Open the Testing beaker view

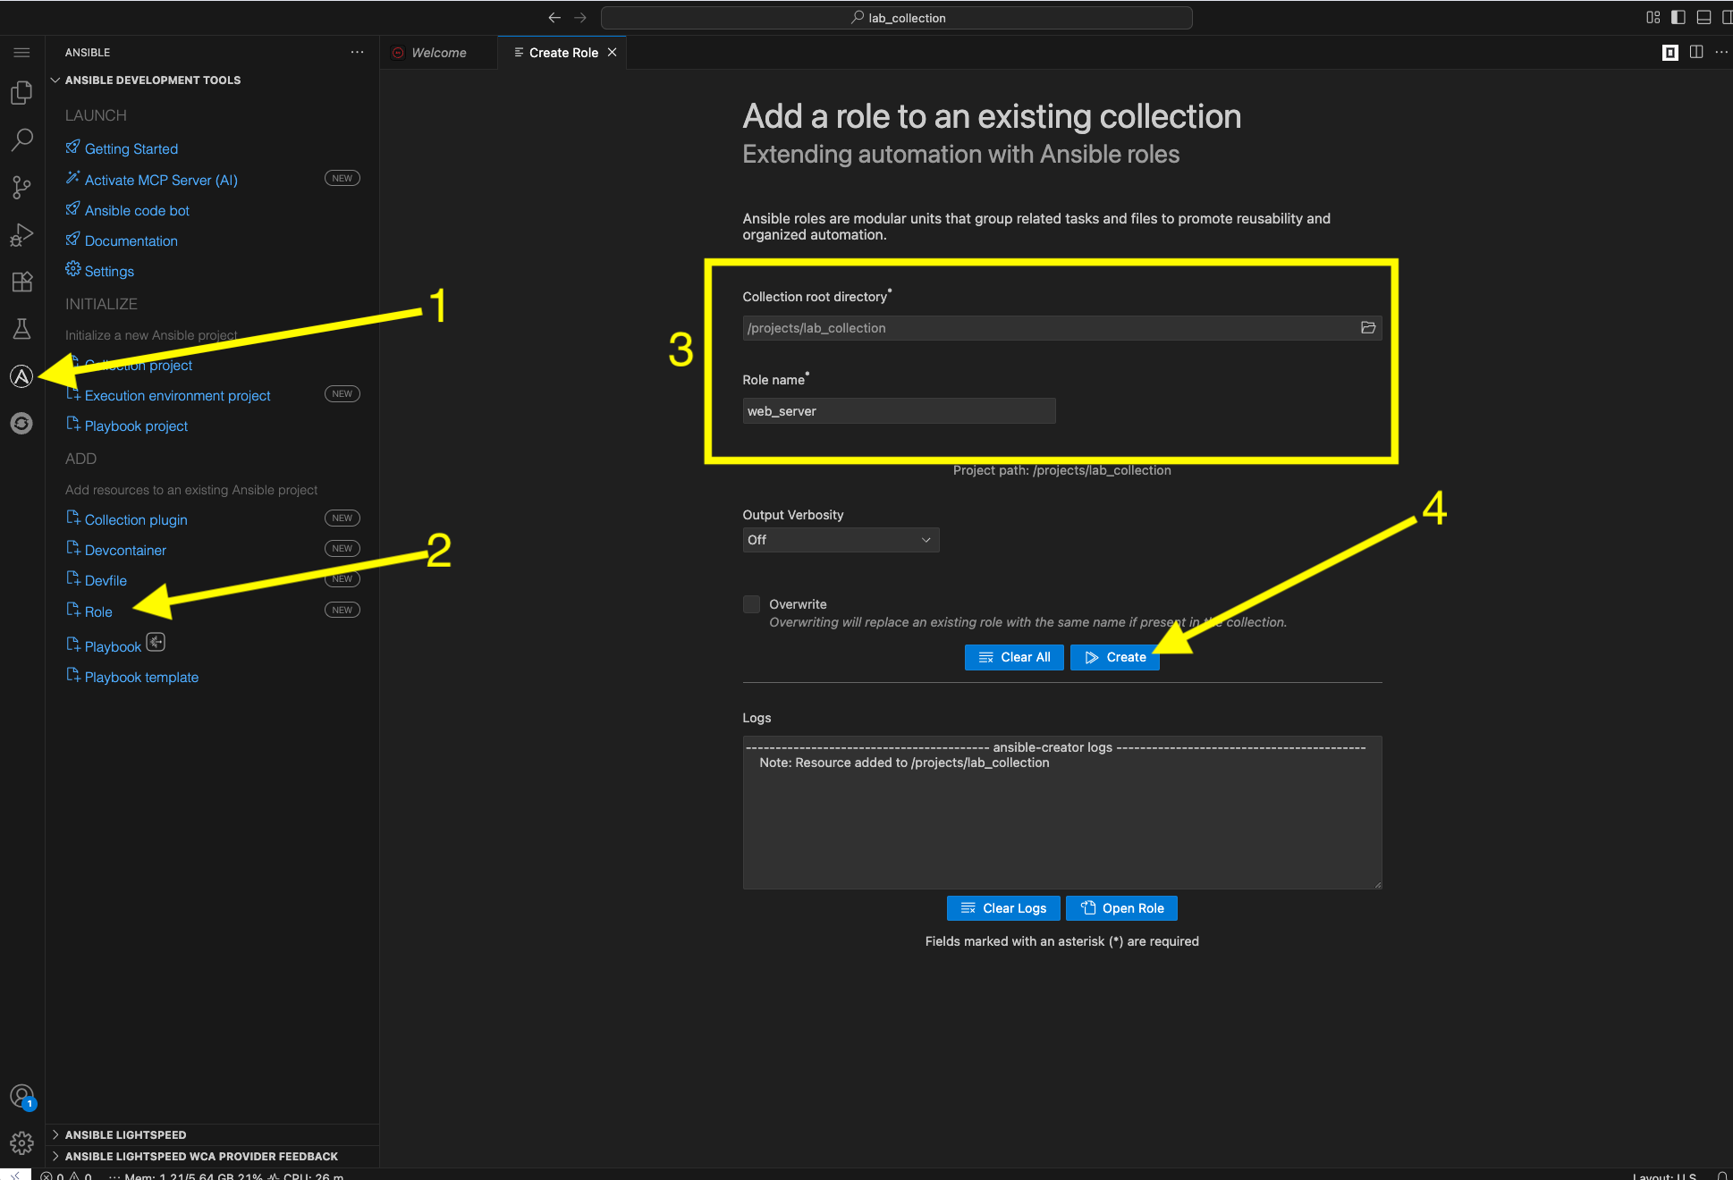click(21, 329)
